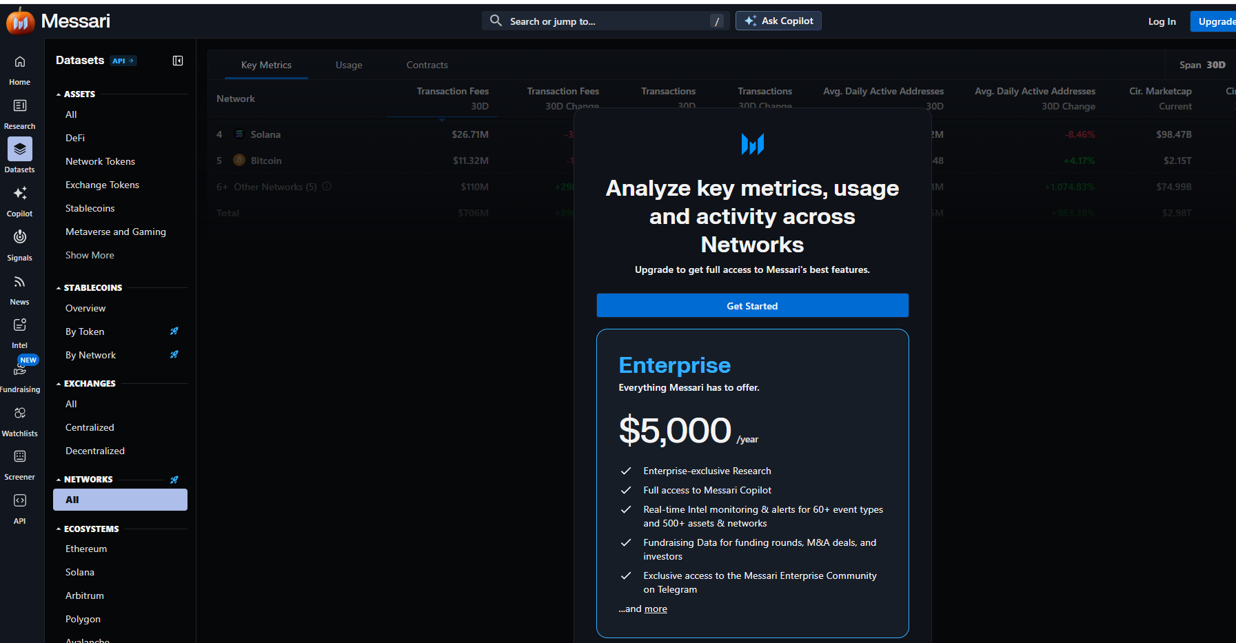The image size is (1236, 643).
Task: Open the Research sidebar icon
Action: tap(20, 105)
